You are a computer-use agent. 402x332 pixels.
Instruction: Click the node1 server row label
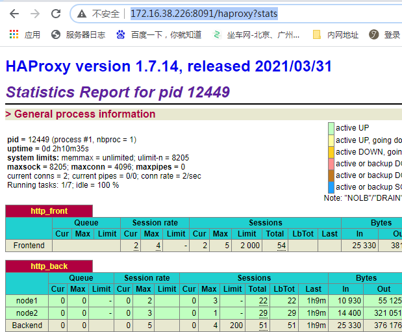27,301
